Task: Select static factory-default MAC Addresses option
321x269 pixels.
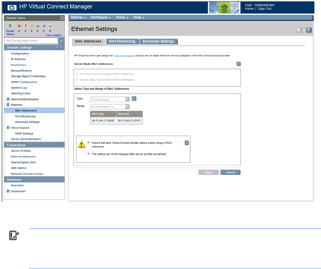Action: [77, 79]
